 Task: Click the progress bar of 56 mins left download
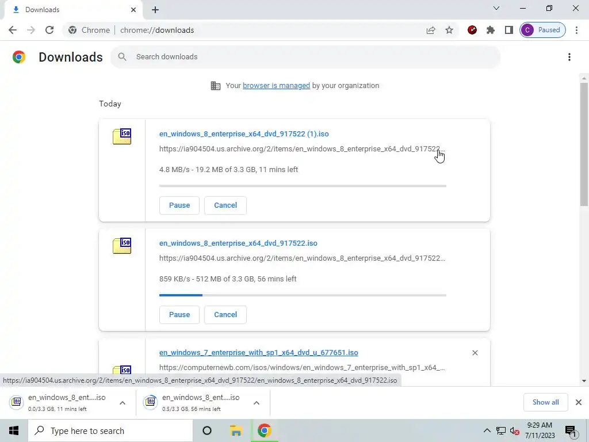pos(303,295)
